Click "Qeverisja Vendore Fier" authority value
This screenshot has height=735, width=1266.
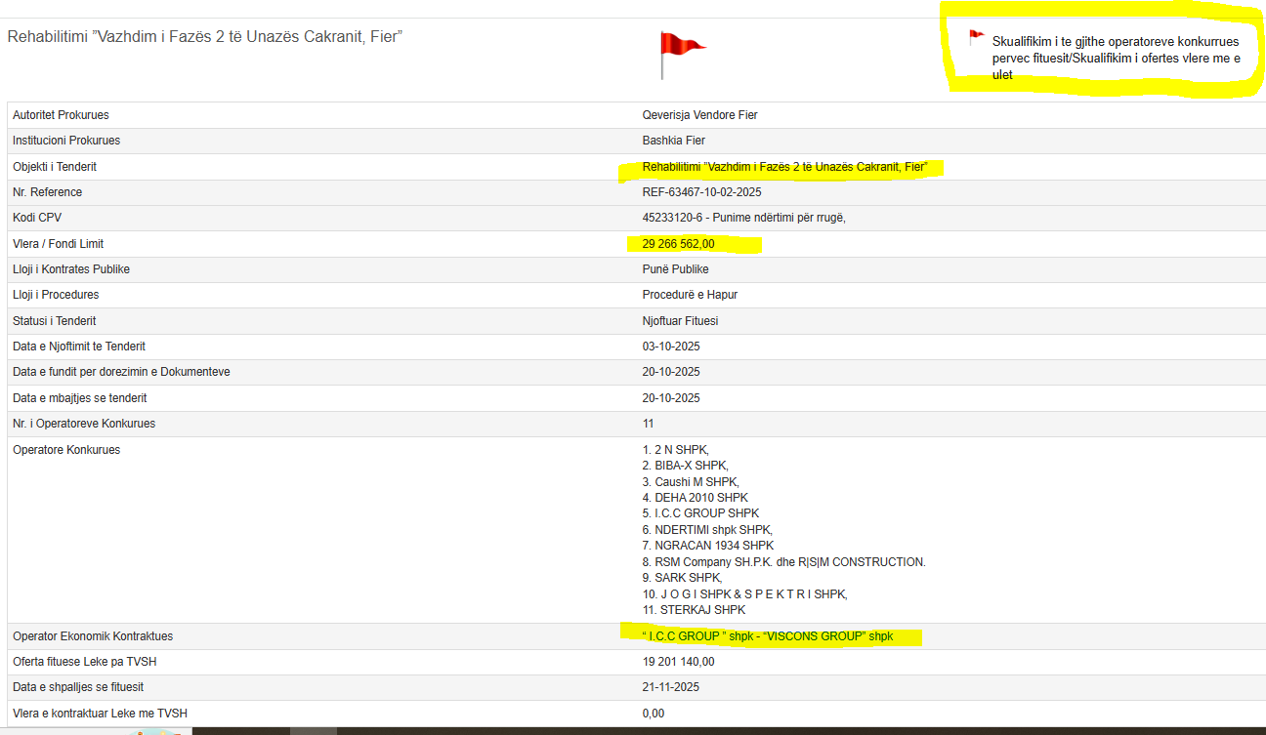(x=699, y=115)
